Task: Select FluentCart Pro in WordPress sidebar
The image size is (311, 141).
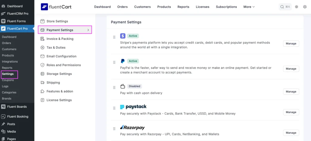Action: (x=17, y=29)
